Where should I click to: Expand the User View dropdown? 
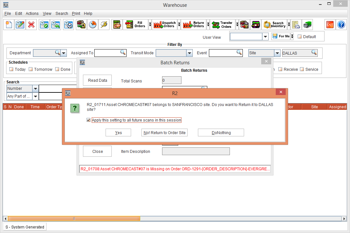tap(265, 37)
